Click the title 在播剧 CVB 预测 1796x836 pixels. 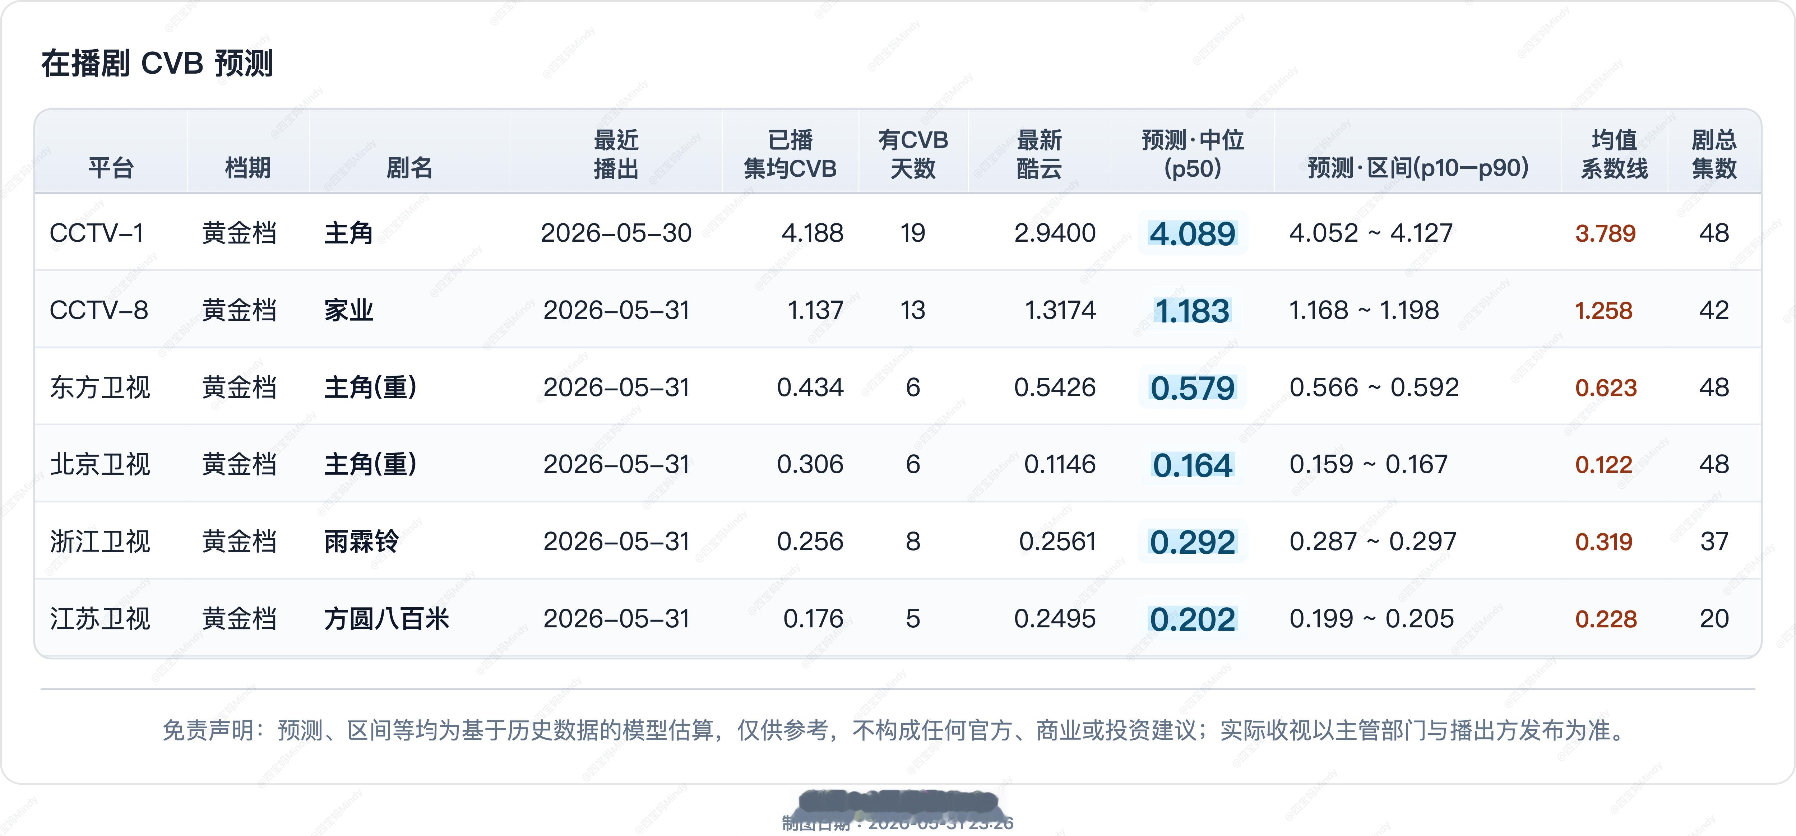coord(157,64)
